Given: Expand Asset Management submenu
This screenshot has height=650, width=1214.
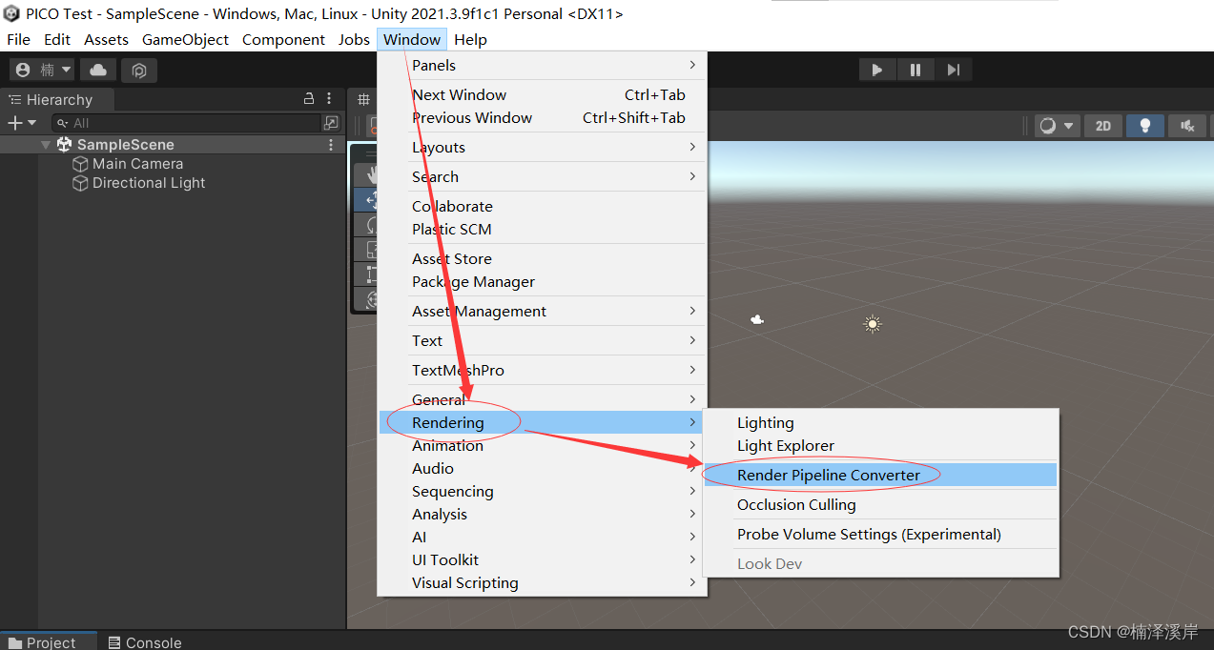Looking at the screenshot, I should 542,311.
